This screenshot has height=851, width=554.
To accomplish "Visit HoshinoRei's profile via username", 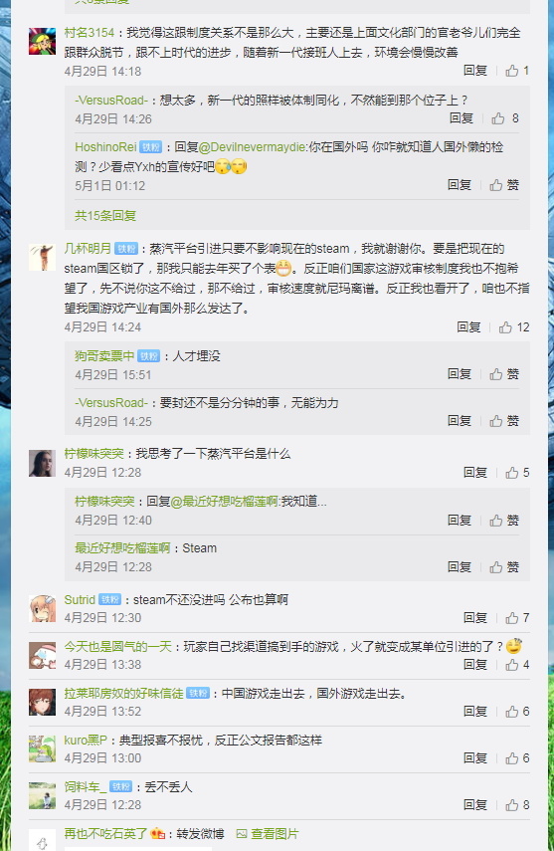I will coord(105,147).
